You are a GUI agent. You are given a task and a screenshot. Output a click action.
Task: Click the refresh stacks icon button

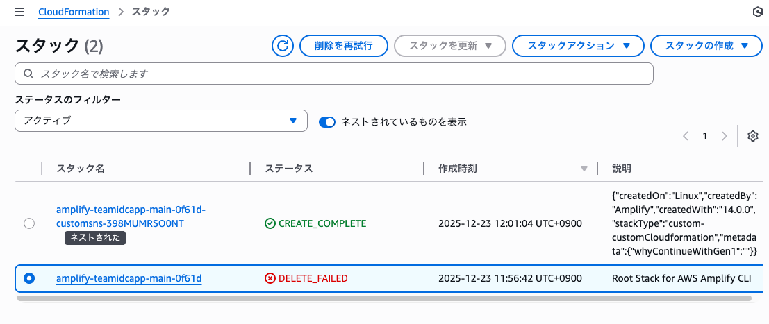pos(283,46)
